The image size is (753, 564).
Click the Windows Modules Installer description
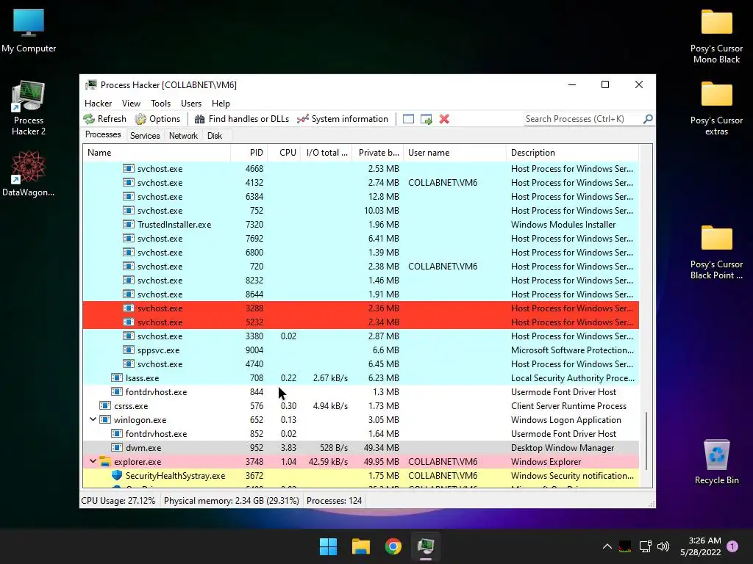click(x=563, y=225)
